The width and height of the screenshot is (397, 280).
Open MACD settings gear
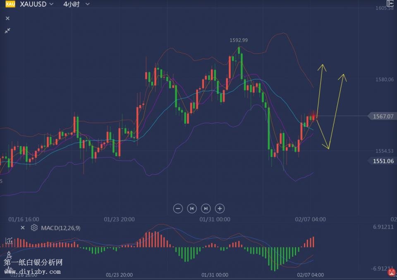tap(34, 228)
